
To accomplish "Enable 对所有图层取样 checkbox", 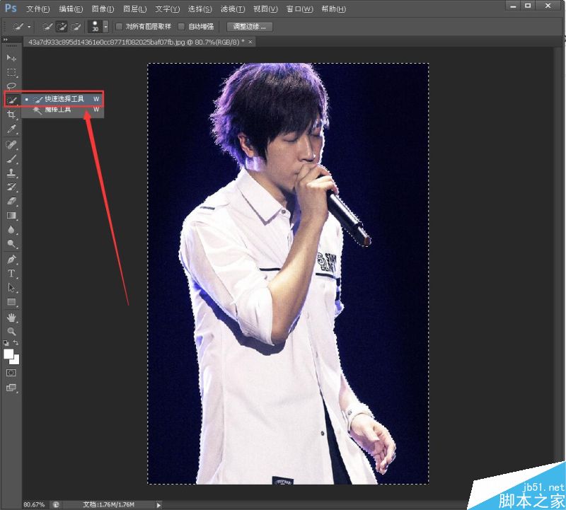I will 119,26.
